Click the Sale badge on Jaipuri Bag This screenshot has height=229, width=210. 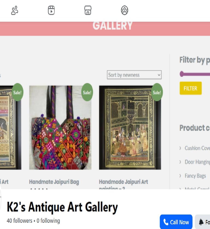[87, 92]
